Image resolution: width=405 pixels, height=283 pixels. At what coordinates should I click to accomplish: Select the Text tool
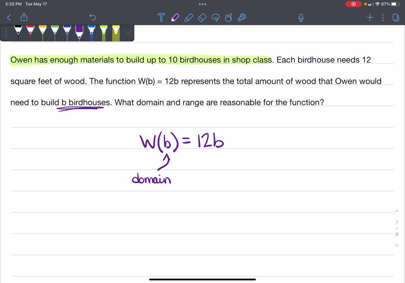click(x=161, y=17)
